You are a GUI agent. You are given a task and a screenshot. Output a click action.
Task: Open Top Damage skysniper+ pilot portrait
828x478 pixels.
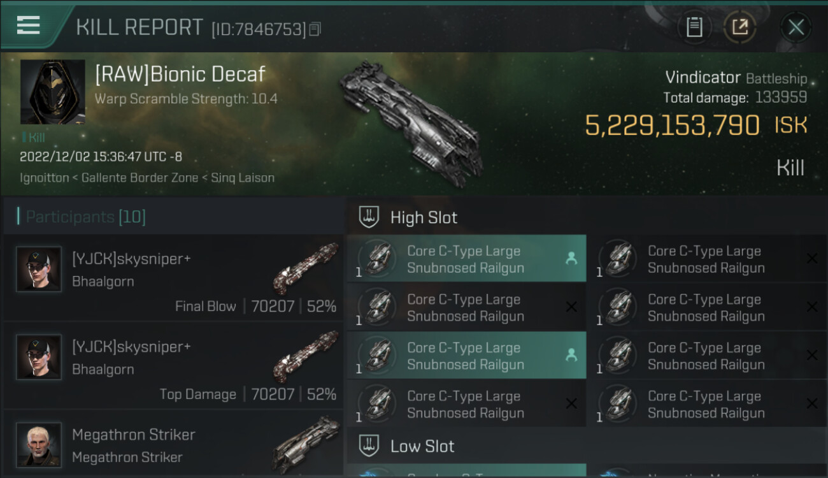pos(39,357)
